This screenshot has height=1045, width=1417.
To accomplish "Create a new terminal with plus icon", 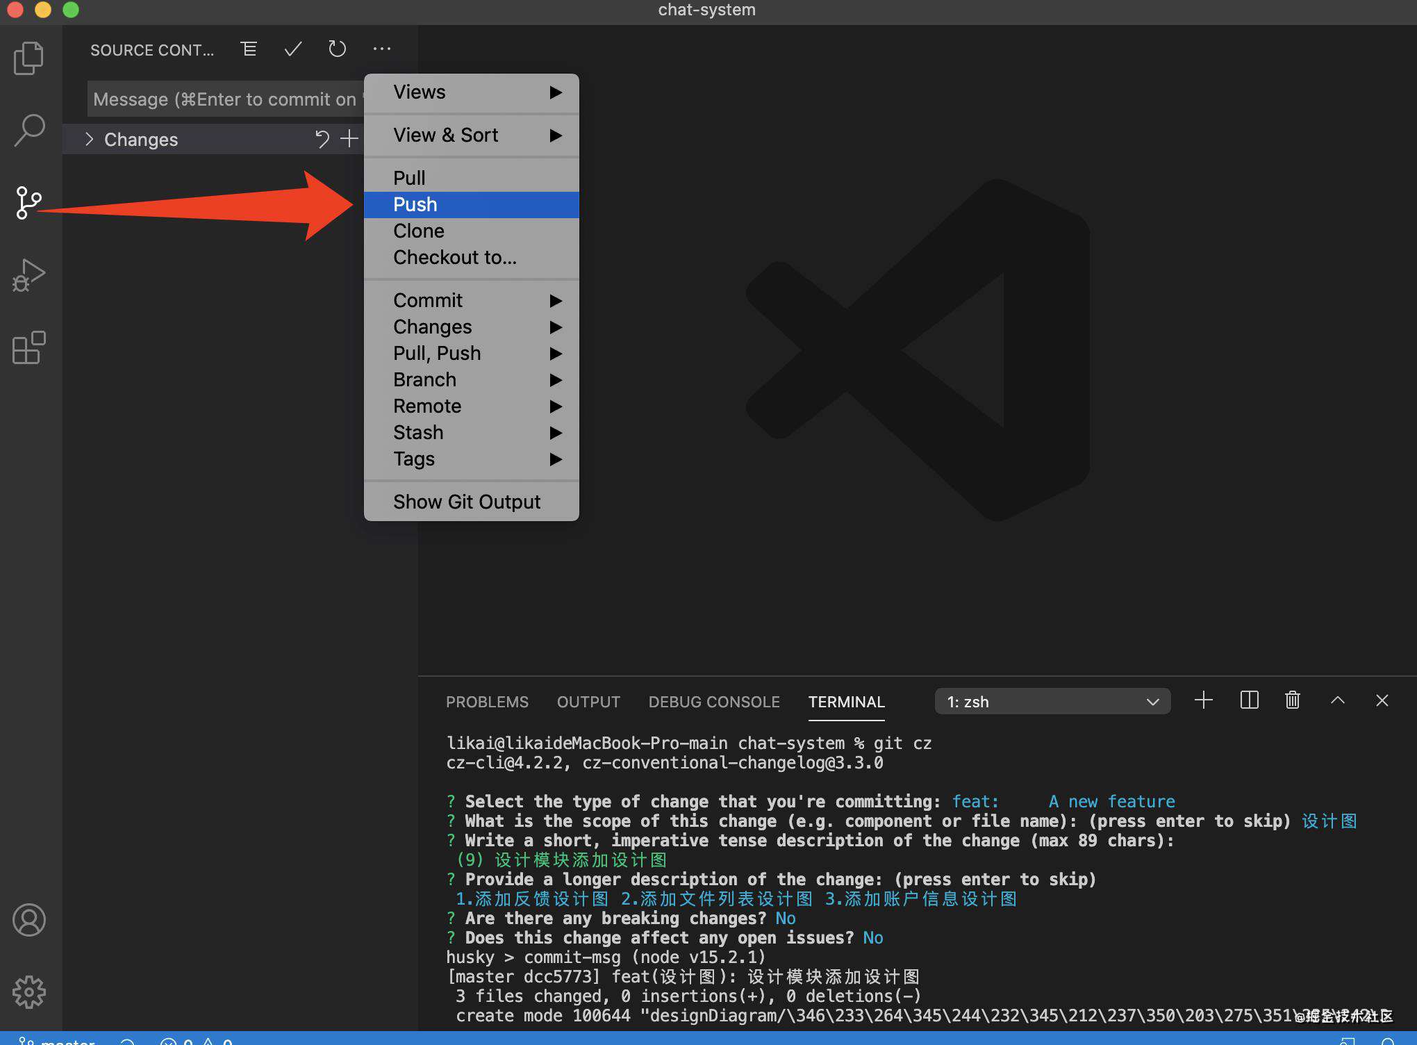I will (1204, 700).
